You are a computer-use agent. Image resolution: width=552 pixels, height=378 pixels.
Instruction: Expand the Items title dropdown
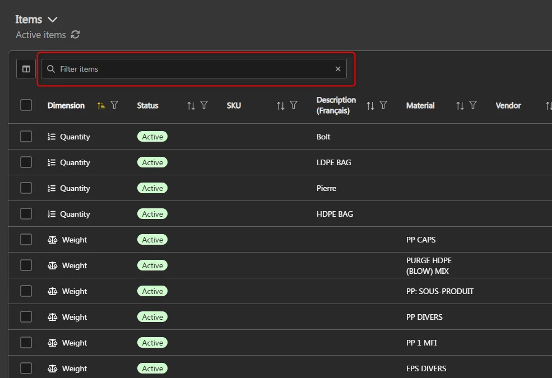click(x=53, y=20)
